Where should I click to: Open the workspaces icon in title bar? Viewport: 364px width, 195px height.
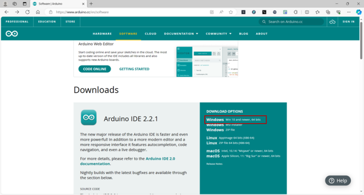[x=15, y=4]
